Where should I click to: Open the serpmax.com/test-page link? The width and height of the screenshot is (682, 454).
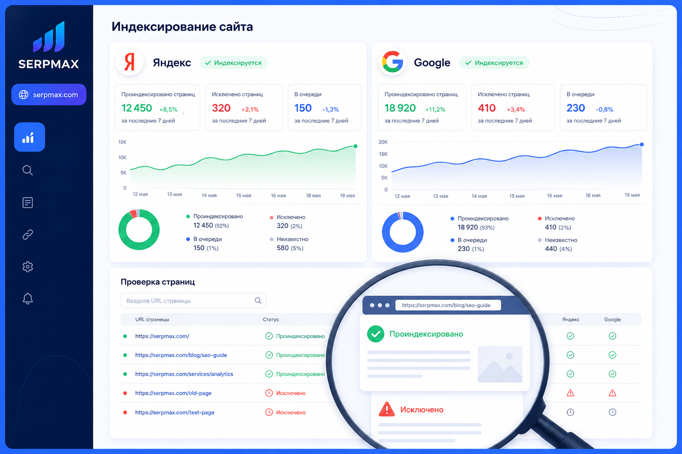(174, 412)
